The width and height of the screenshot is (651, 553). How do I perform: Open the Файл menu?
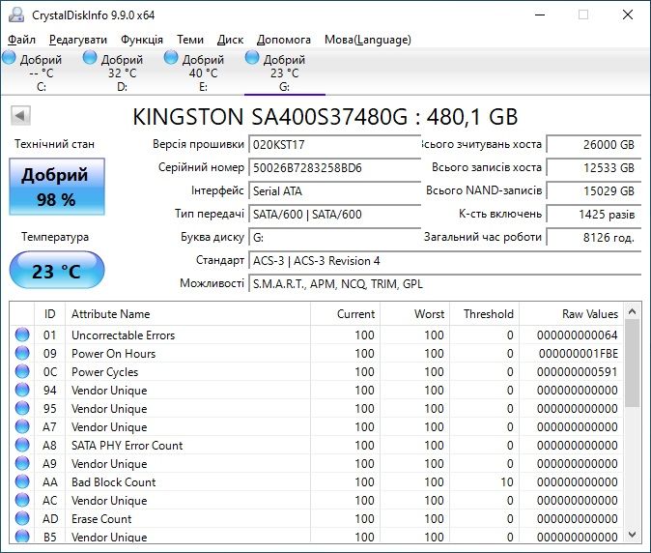[21, 40]
